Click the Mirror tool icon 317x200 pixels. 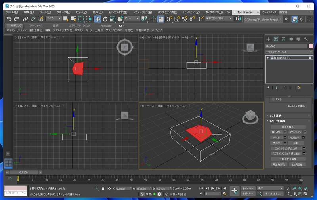coord(239,19)
